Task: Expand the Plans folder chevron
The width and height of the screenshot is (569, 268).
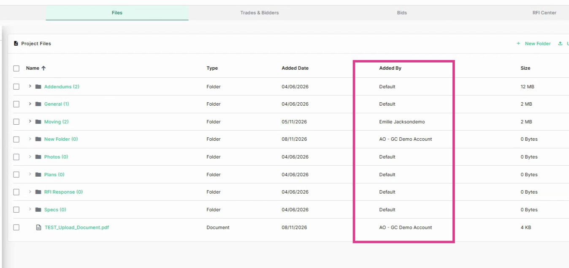Action: coord(30,174)
